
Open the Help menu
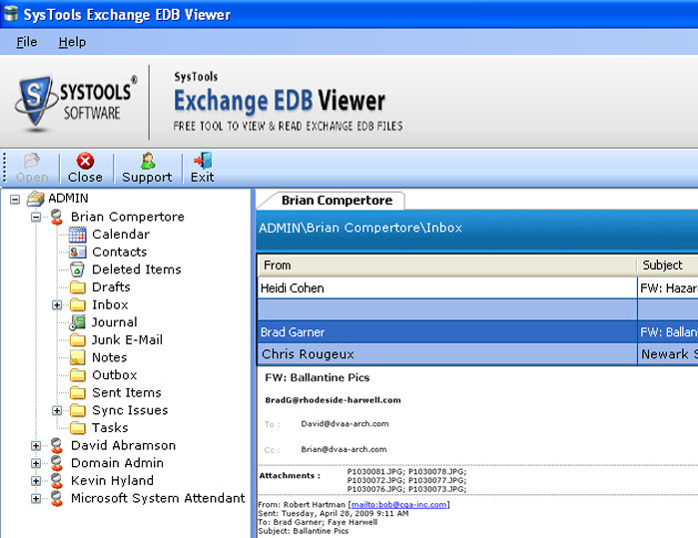click(x=72, y=42)
